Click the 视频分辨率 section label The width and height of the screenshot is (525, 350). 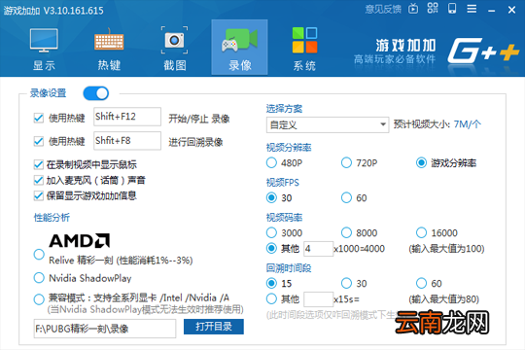(289, 148)
